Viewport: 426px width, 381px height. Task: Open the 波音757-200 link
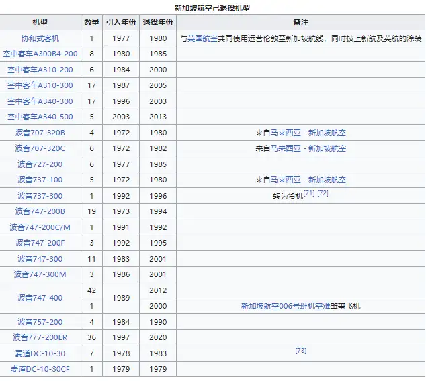coord(40,322)
